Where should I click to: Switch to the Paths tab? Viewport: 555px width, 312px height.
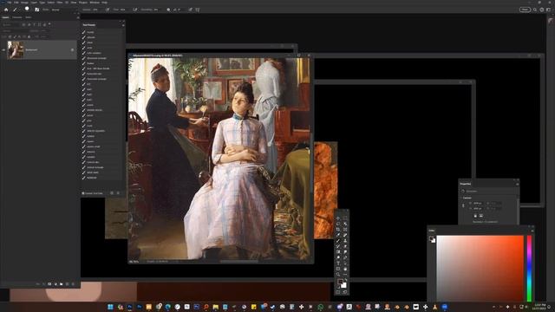tap(29, 17)
